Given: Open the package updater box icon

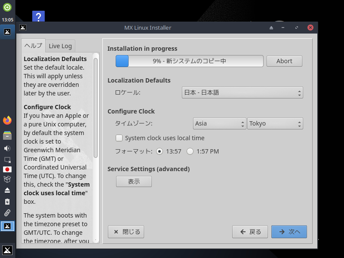Looking at the screenshot, I should [x=7, y=179].
